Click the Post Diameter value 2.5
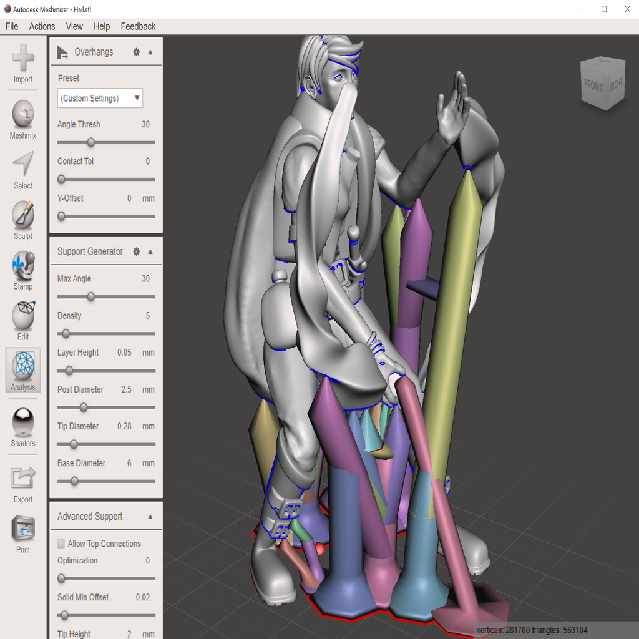This screenshot has width=639, height=639. [x=126, y=389]
